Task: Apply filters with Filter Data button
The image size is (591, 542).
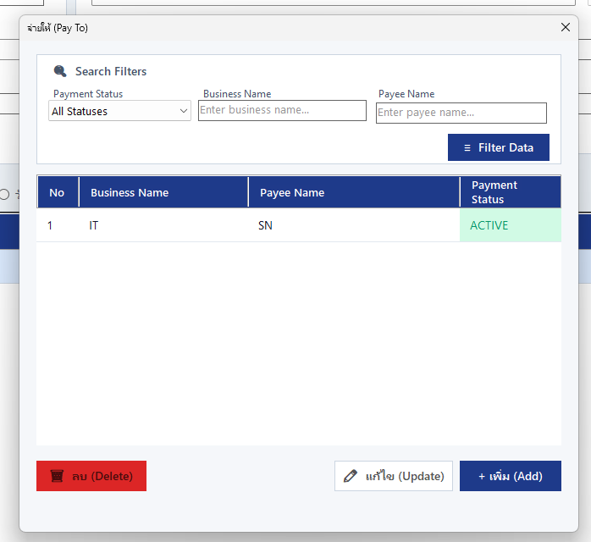Action: tap(498, 147)
